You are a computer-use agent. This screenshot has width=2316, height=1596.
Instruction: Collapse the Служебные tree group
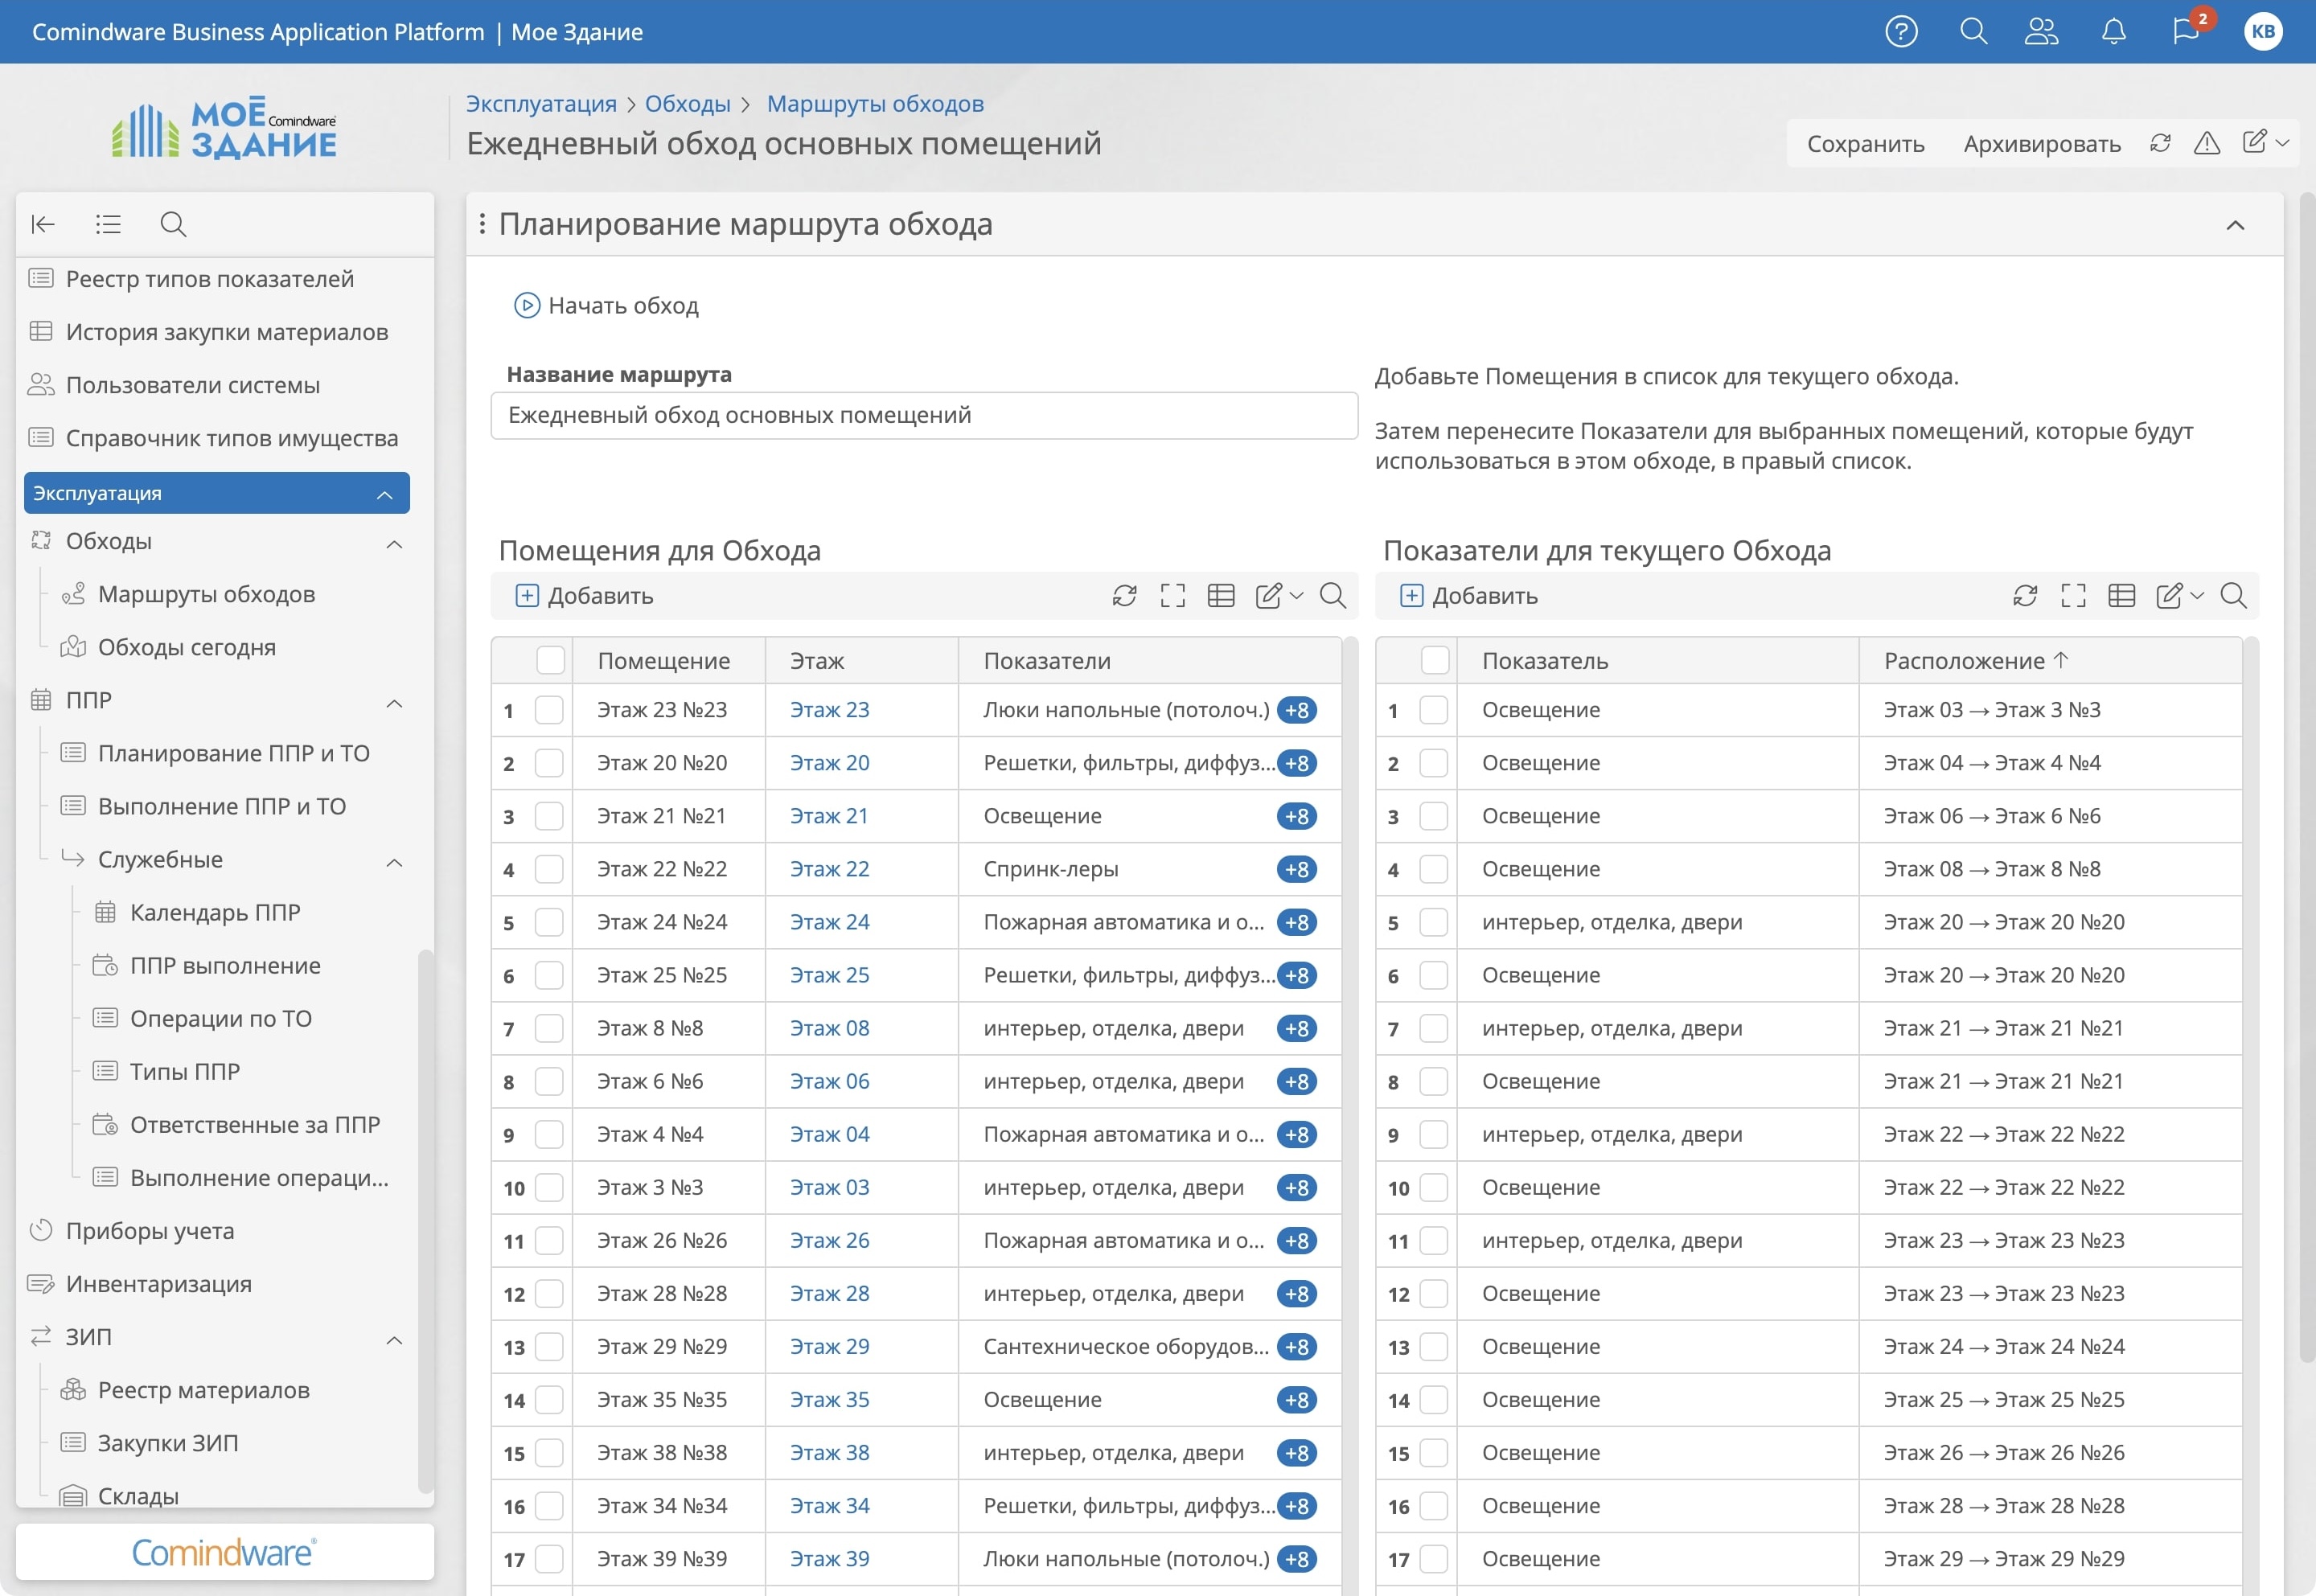tap(394, 862)
